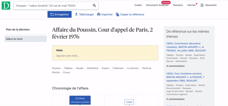Focus the search field with 'valeur locative' hint
Viewport: 228px width, 106px height.
point(56,6)
